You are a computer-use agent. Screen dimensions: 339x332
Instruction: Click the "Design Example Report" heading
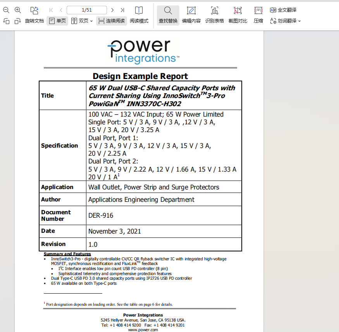(x=140, y=76)
